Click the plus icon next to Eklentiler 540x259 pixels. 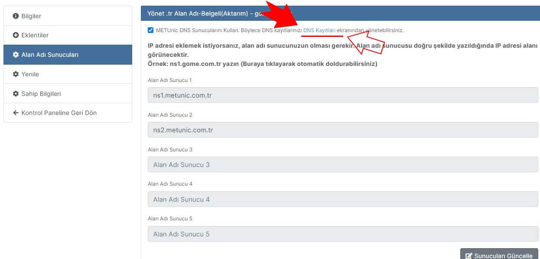point(16,35)
